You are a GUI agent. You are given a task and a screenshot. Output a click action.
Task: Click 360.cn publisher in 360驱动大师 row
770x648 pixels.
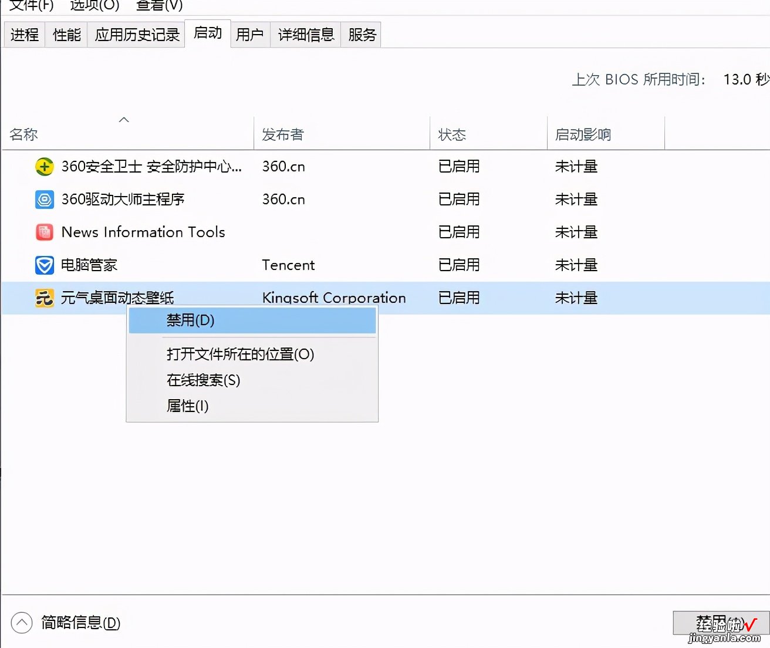[x=283, y=200]
